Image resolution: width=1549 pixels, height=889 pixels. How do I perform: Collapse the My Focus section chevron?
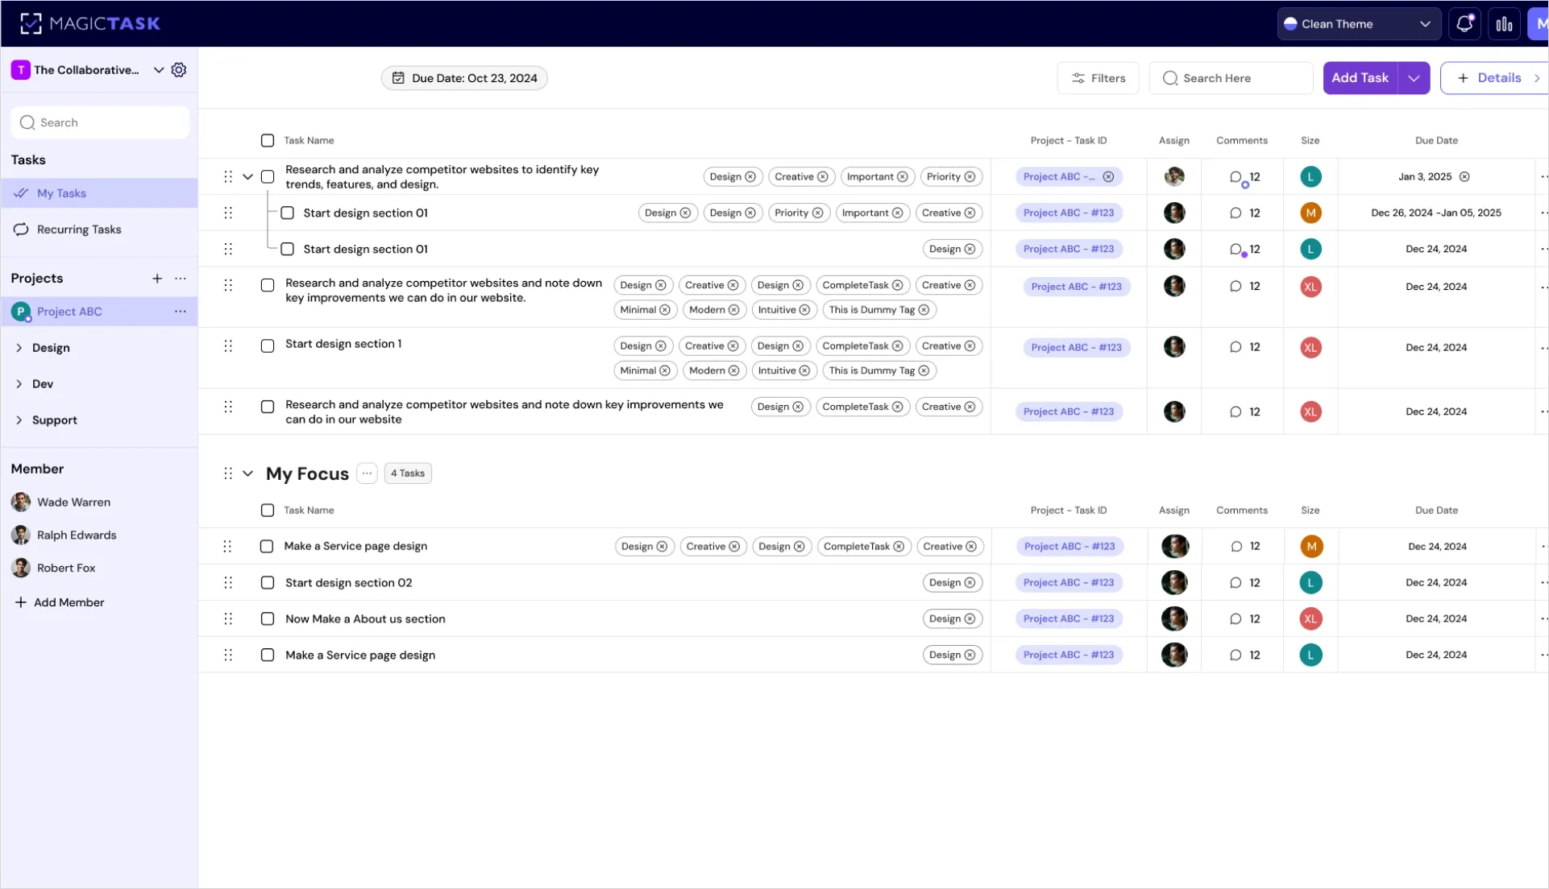tap(247, 473)
